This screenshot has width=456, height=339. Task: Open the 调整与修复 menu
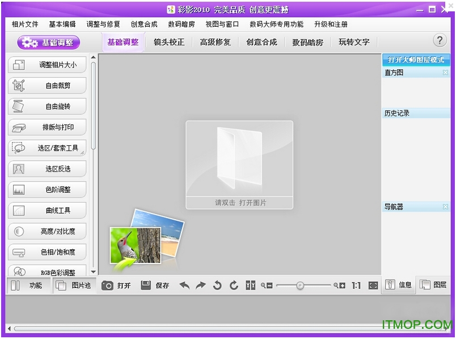[x=103, y=24]
